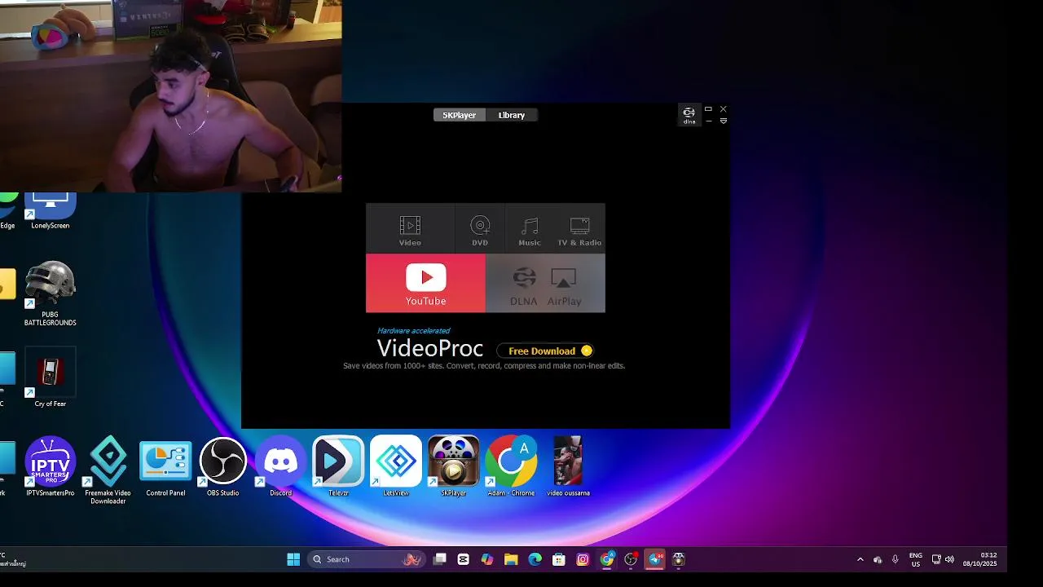This screenshot has height=587, width=1043.
Task: Open Microsoft Store from the taskbar
Action: pos(559,559)
